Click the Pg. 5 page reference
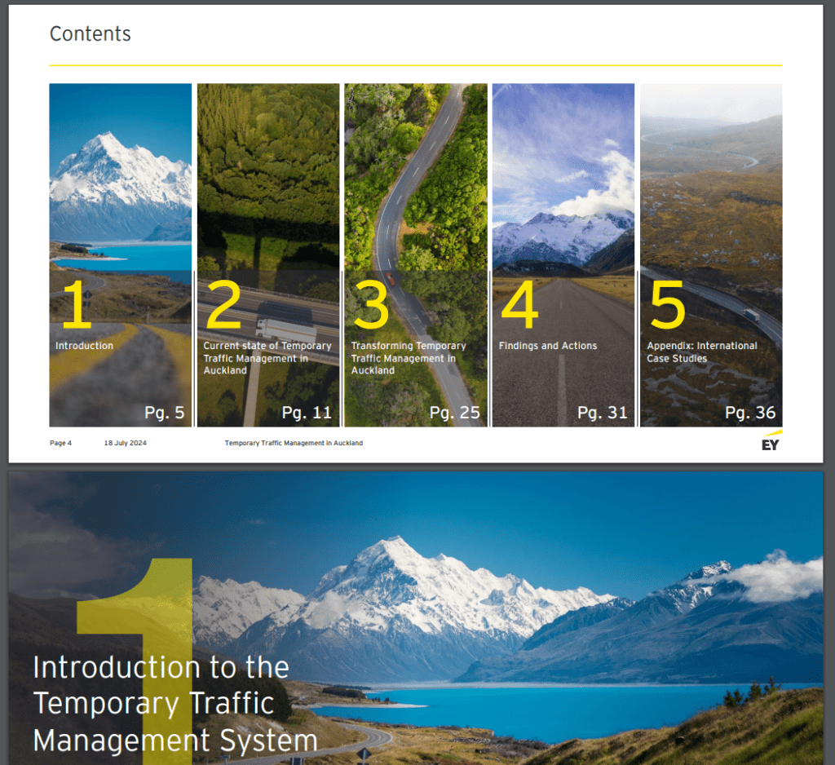The height and width of the screenshot is (765, 835). (165, 413)
